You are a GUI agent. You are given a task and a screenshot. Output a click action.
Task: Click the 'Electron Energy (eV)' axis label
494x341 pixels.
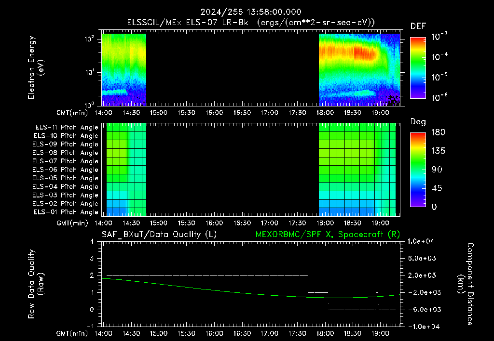[36, 67]
